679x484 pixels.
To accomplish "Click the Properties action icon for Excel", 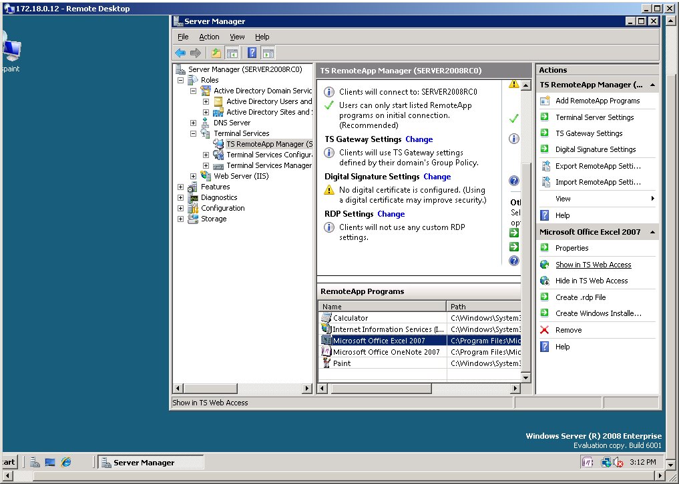I will point(545,248).
